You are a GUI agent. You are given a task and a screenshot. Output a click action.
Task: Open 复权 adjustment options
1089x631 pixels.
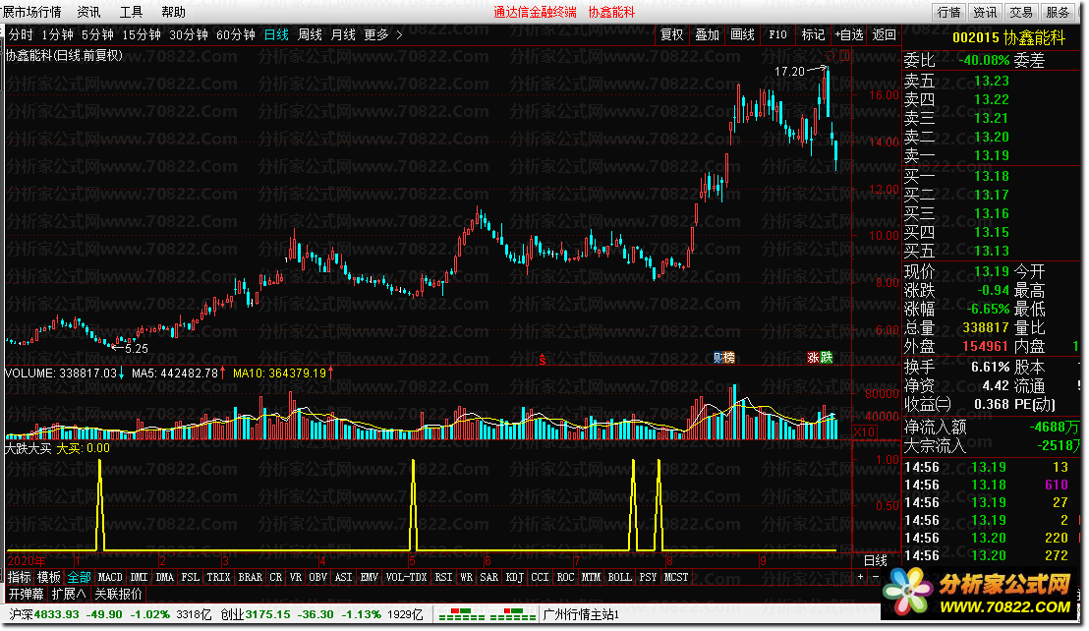click(671, 34)
